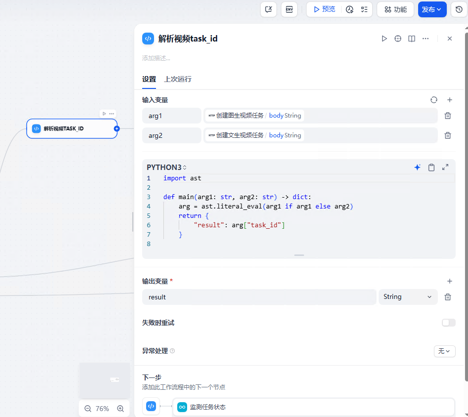468x417 pixels.
Task: Toggle the 失败时重试 retry switch
Action: point(449,323)
